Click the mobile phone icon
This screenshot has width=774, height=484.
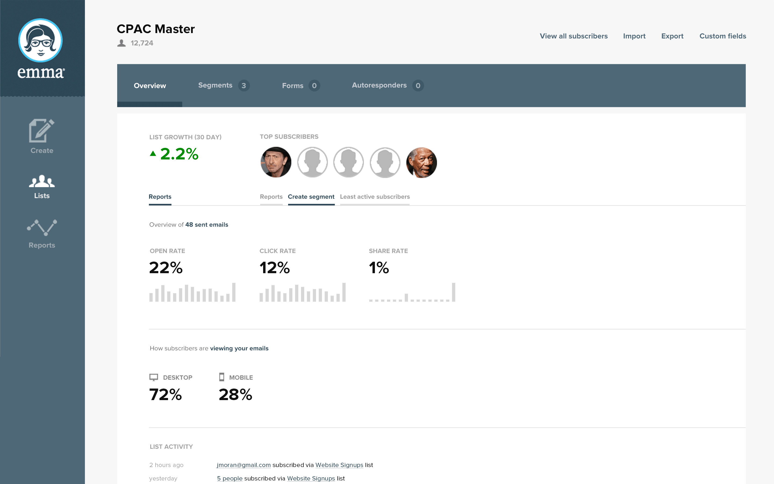coord(222,377)
